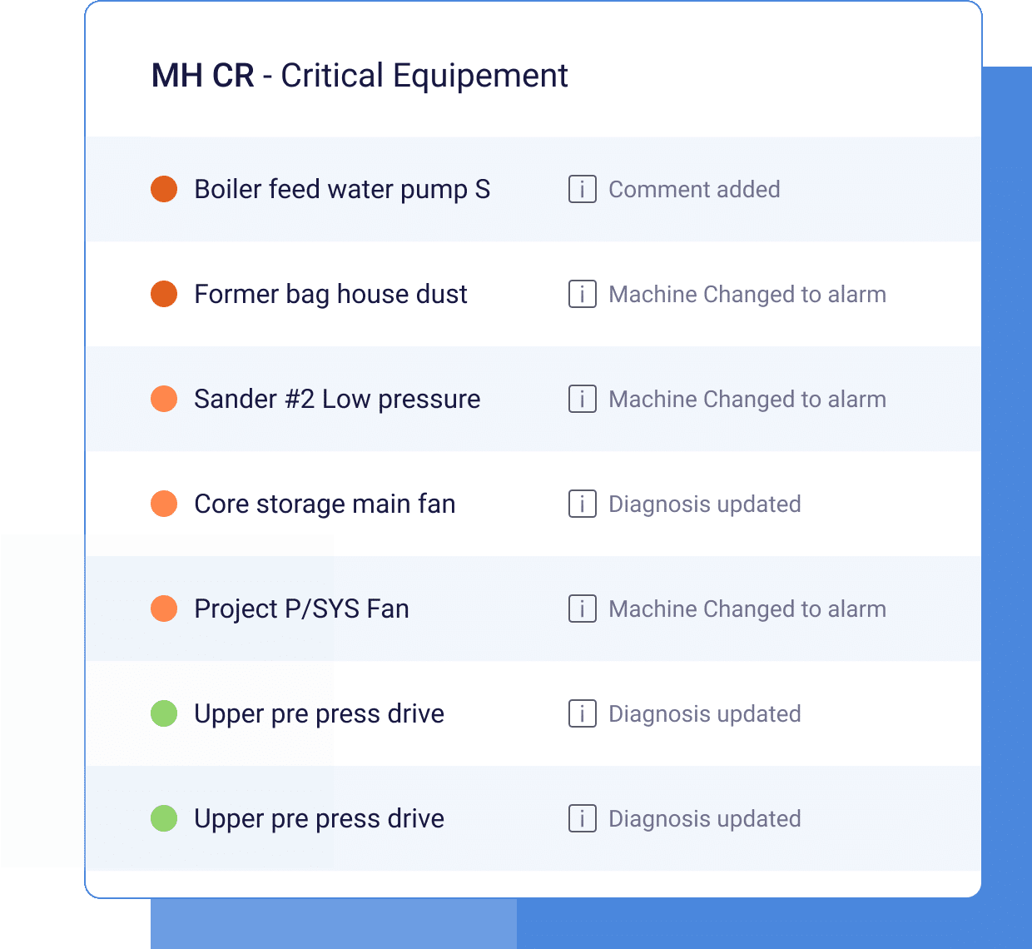This screenshot has width=1032, height=949.
Task: Click Core storage main fan name
Action: point(325,504)
